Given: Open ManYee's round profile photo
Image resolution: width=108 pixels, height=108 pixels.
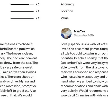Looking at the screenshot, I should (66, 33).
